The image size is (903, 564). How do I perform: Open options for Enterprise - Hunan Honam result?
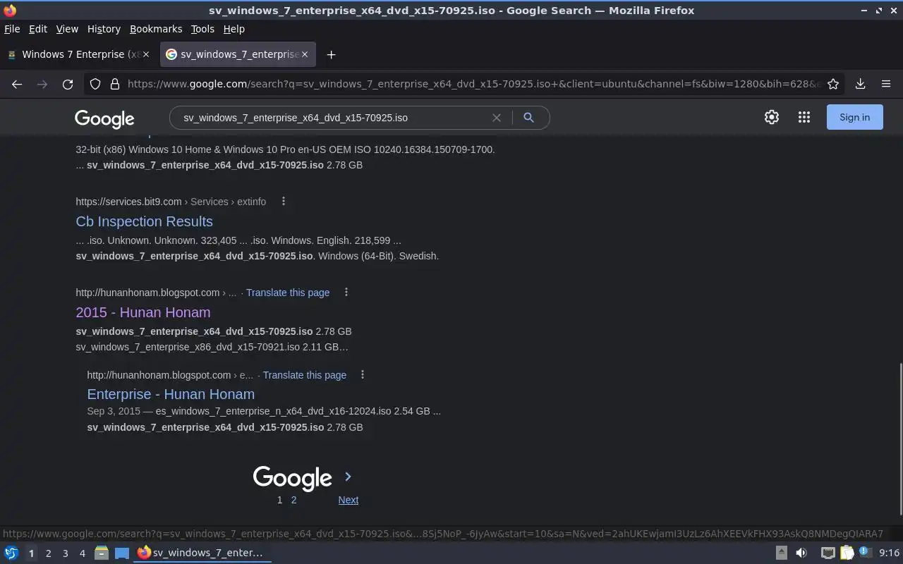(x=363, y=374)
